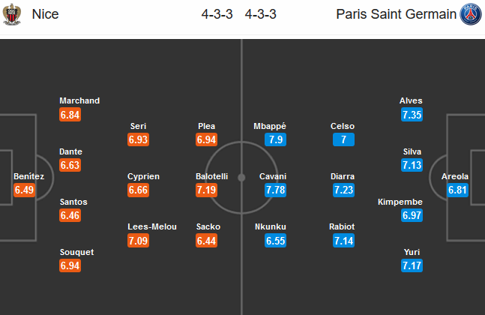Viewport: 485px width, 315px height.
Task: Click Cavani's 7.78 rating badge
Action: [276, 190]
